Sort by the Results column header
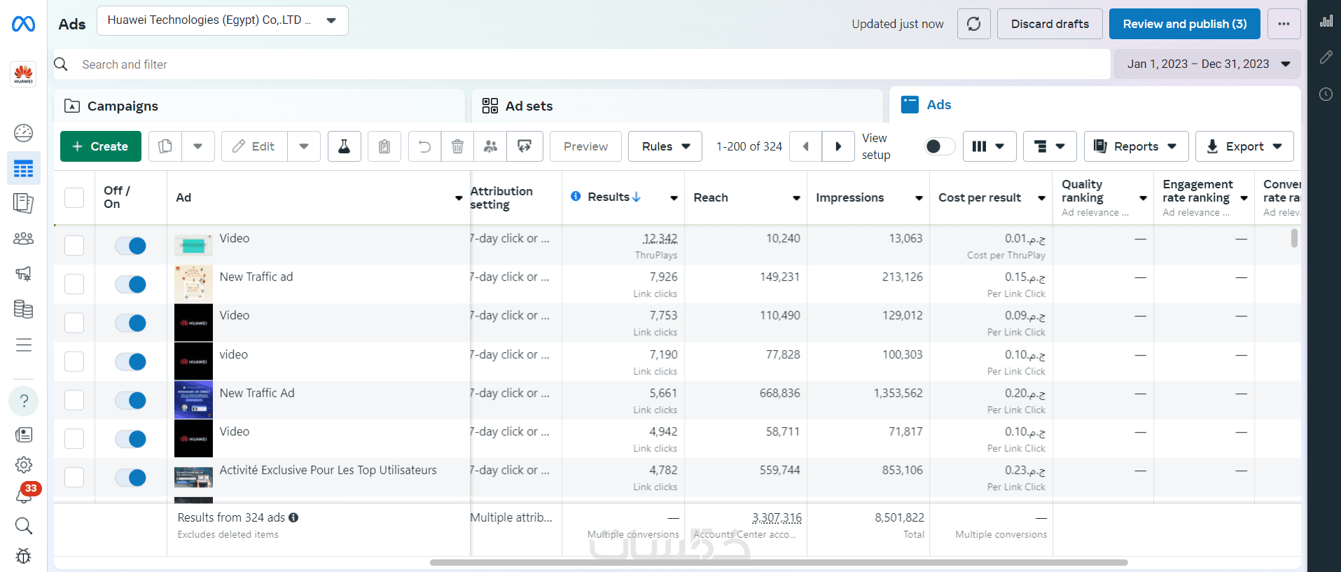 pos(613,197)
